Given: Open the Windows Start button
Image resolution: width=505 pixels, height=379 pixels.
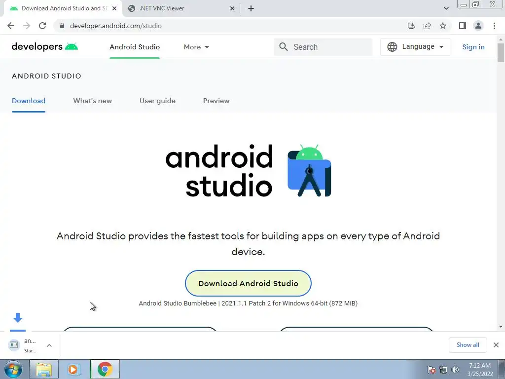Looking at the screenshot, I should [13, 369].
